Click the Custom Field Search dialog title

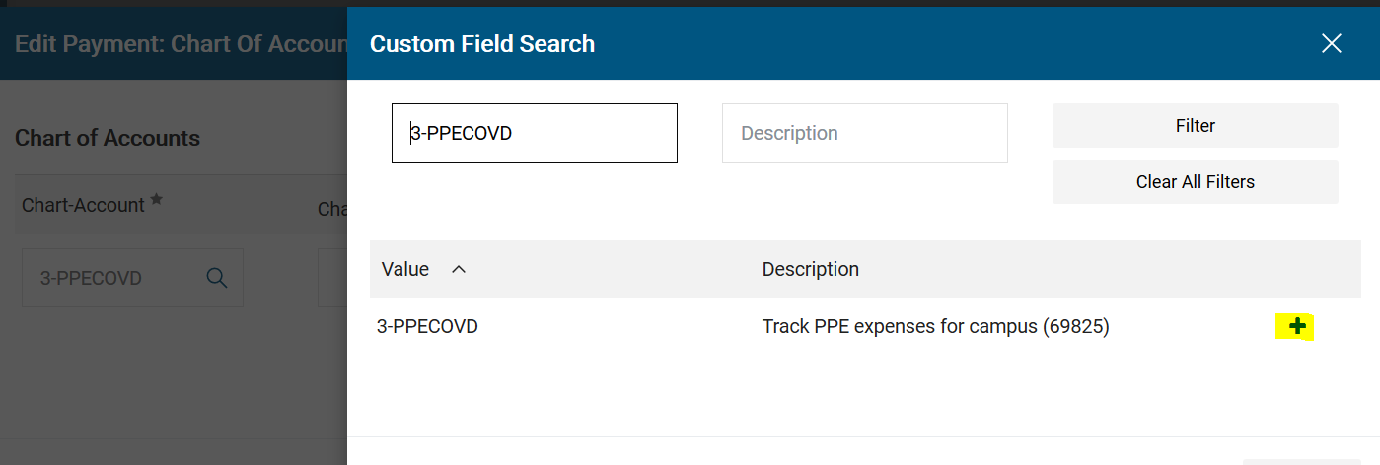(x=482, y=44)
